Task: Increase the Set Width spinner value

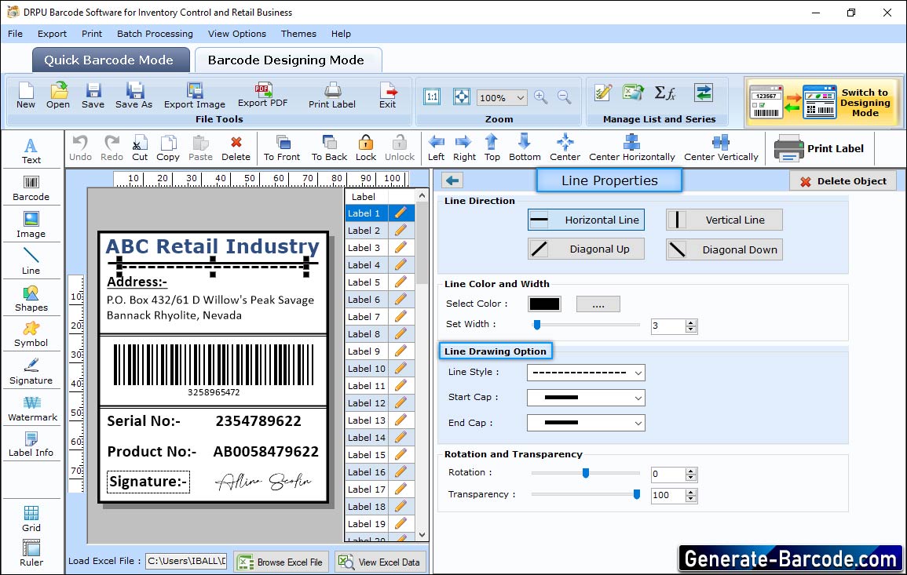Action: pyautogui.click(x=691, y=322)
